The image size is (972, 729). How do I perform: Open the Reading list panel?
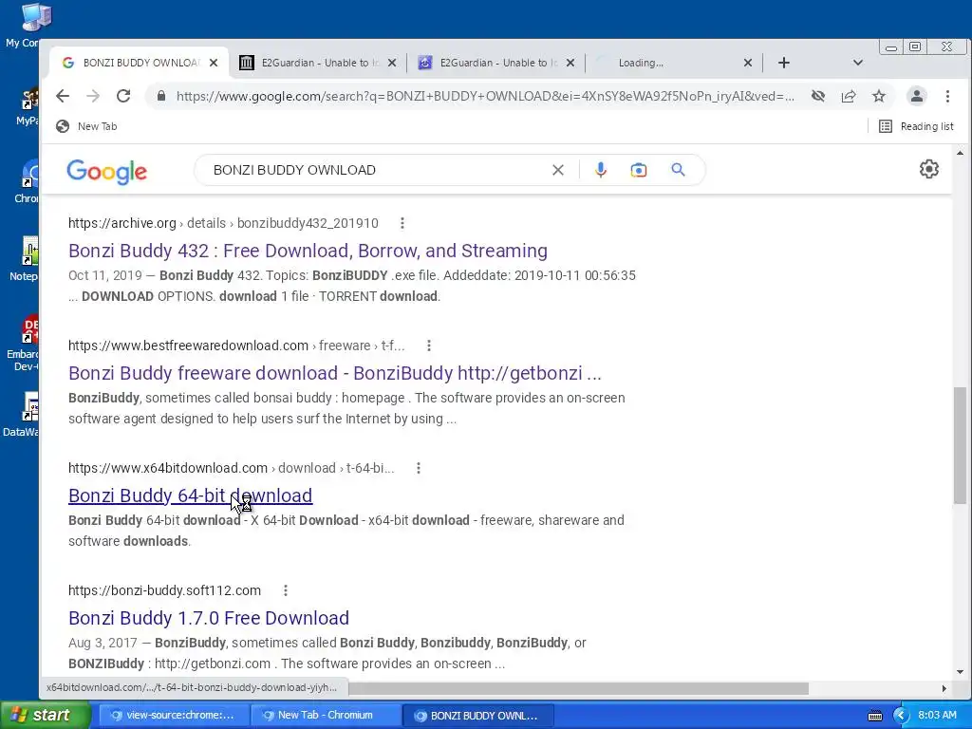coord(916,126)
